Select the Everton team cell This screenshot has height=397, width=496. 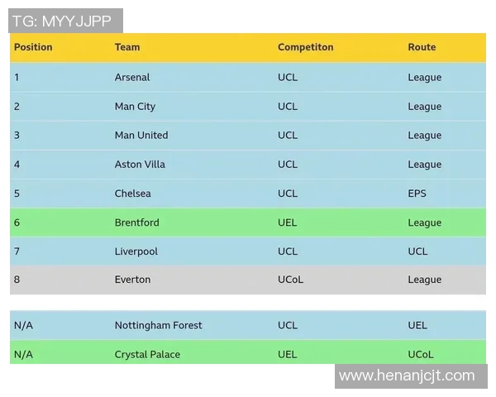[132, 280]
